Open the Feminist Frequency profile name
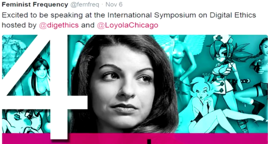This screenshot has height=144, width=268. pos(35,5)
